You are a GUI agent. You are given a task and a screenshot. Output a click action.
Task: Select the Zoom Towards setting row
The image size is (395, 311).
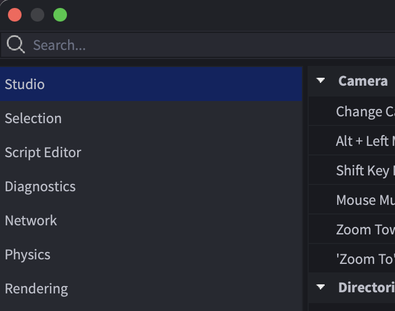point(352,229)
